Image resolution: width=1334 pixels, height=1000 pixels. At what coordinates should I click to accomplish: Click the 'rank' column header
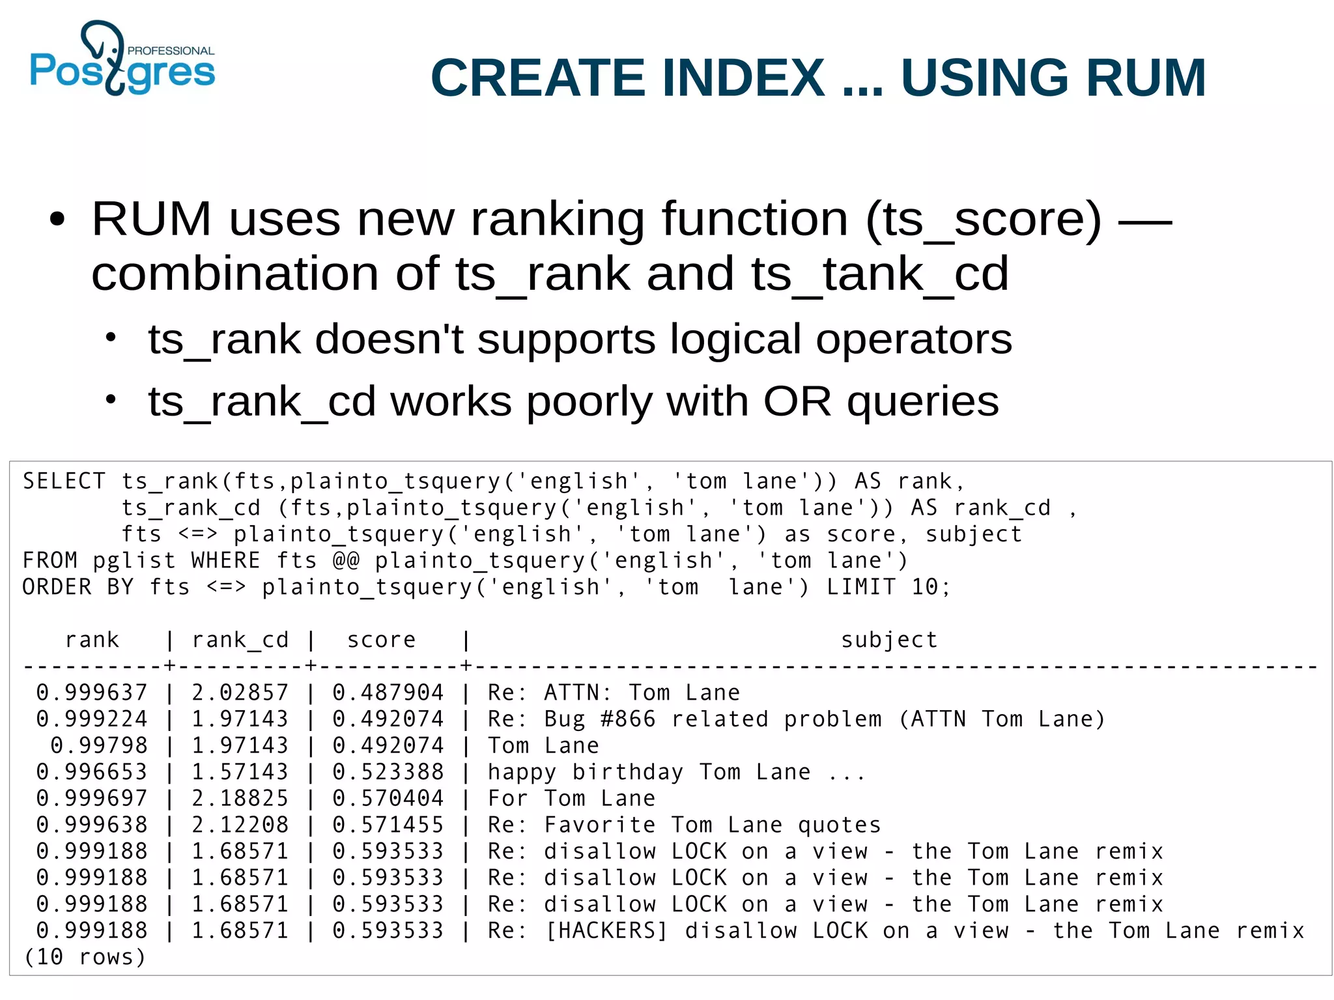(92, 640)
